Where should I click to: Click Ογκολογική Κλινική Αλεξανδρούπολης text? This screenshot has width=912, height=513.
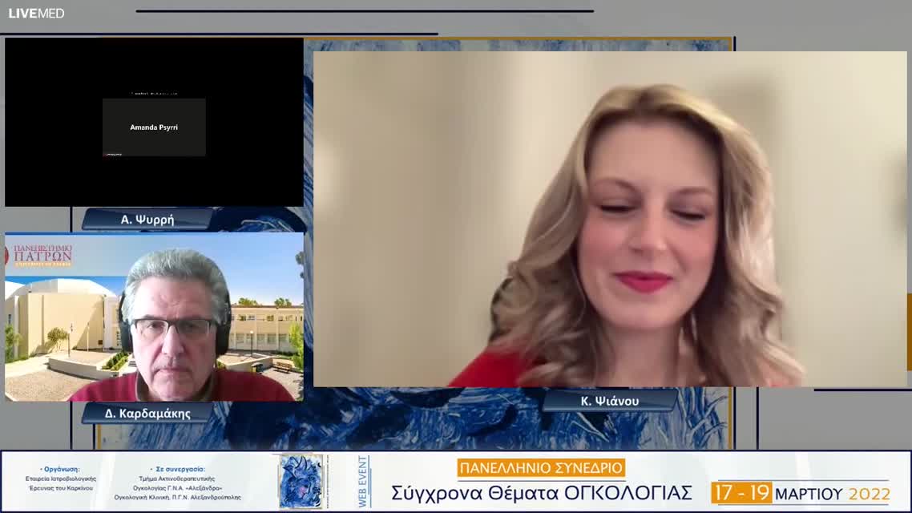(177, 498)
